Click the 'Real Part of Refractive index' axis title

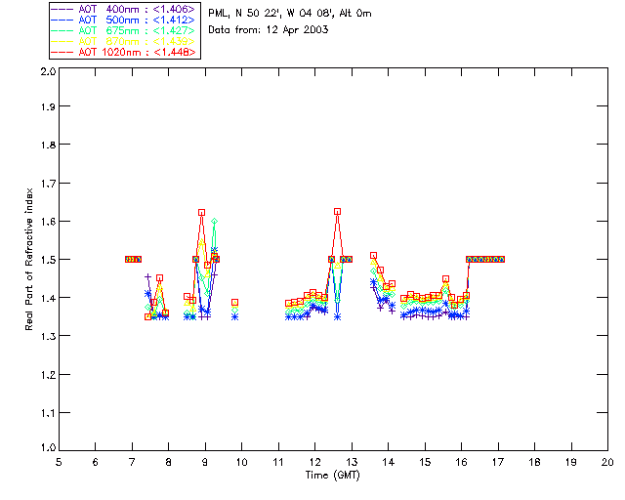click(28, 259)
